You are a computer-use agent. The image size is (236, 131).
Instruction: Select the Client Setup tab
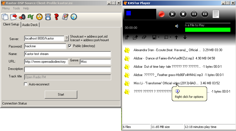[x=11, y=24]
